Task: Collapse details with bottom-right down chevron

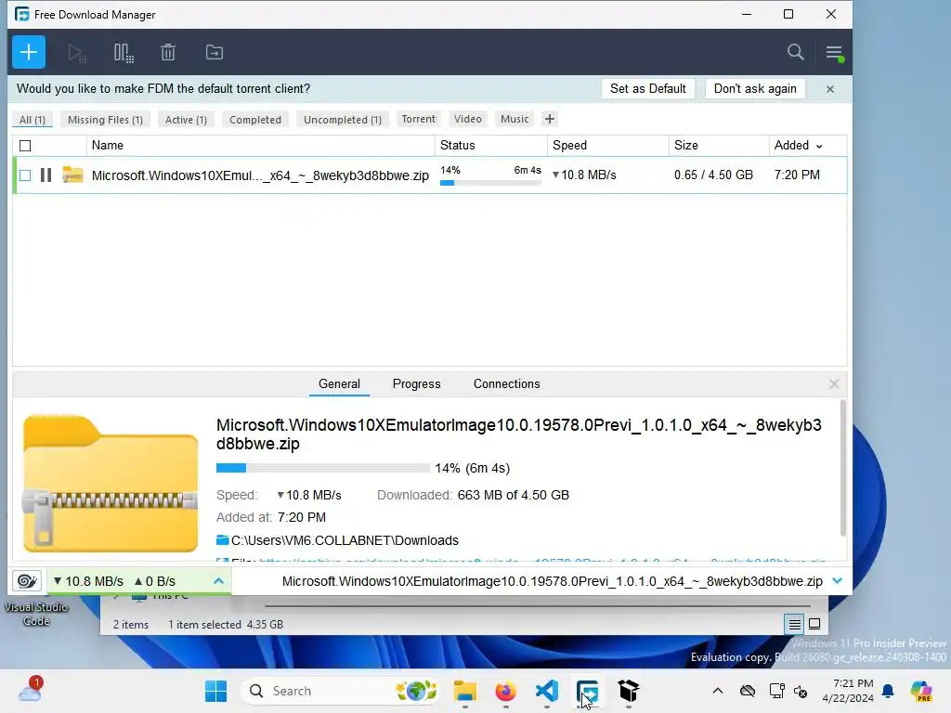Action: (x=837, y=581)
